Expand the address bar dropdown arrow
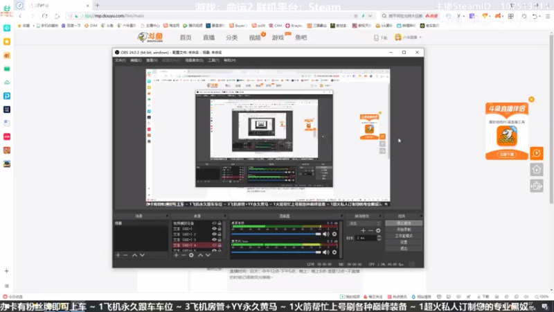This screenshot has height=312, width=554. [370, 16]
